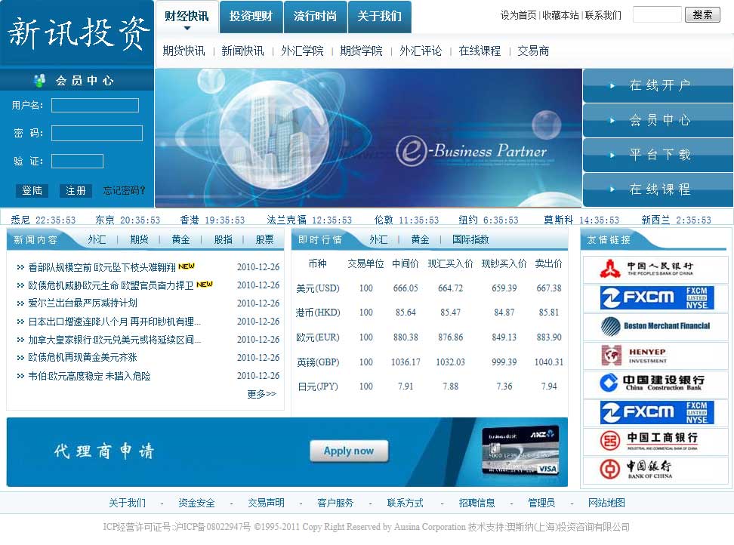Open the 忘记密码? link

tap(124, 191)
